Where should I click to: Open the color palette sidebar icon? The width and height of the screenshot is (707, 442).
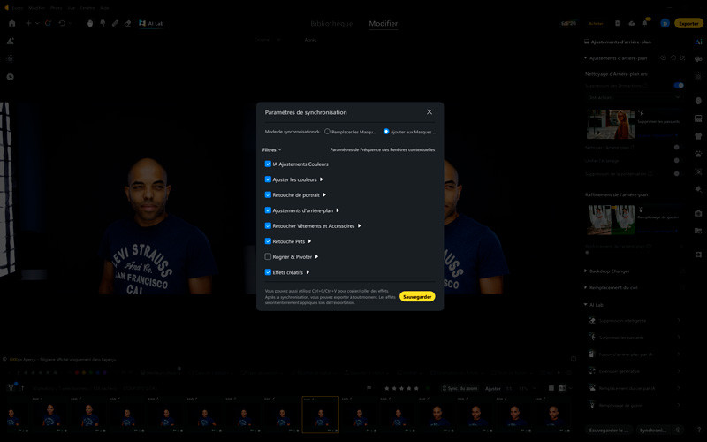(x=698, y=59)
